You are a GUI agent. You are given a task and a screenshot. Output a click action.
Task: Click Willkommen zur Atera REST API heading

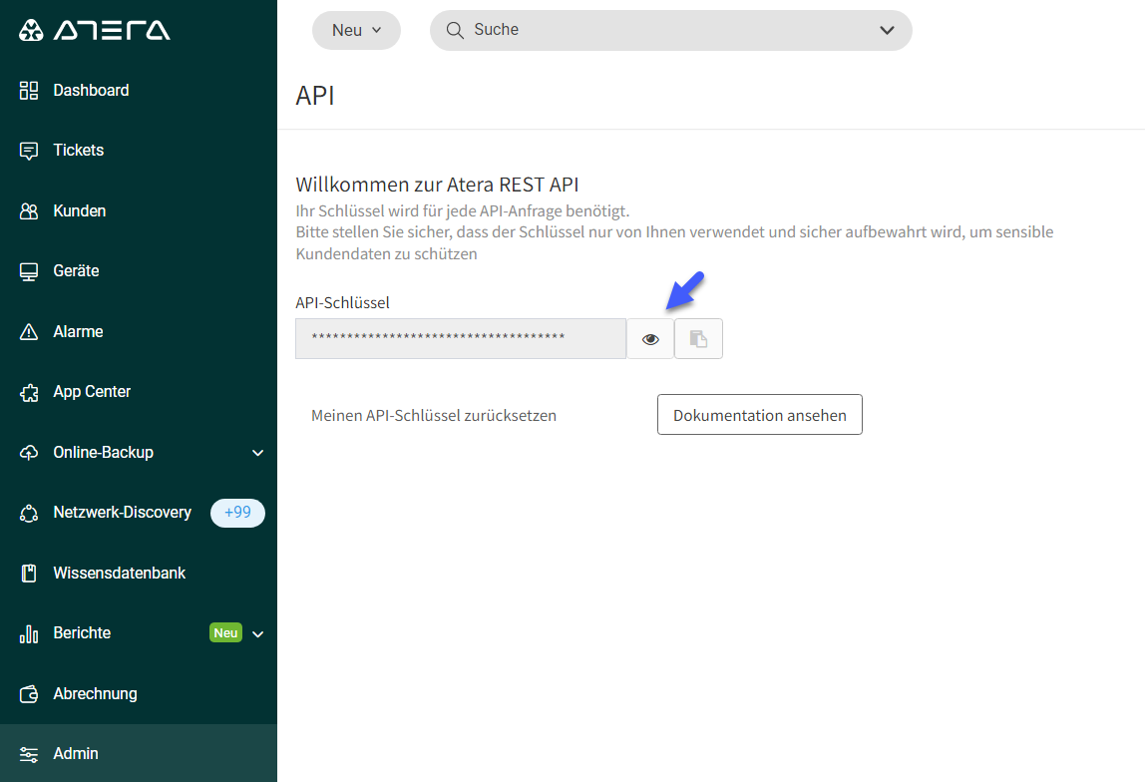[x=437, y=184]
